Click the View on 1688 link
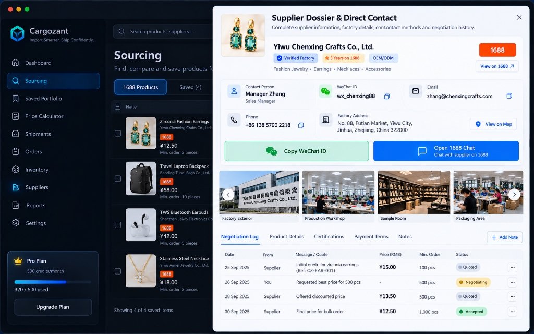 (x=497, y=66)
